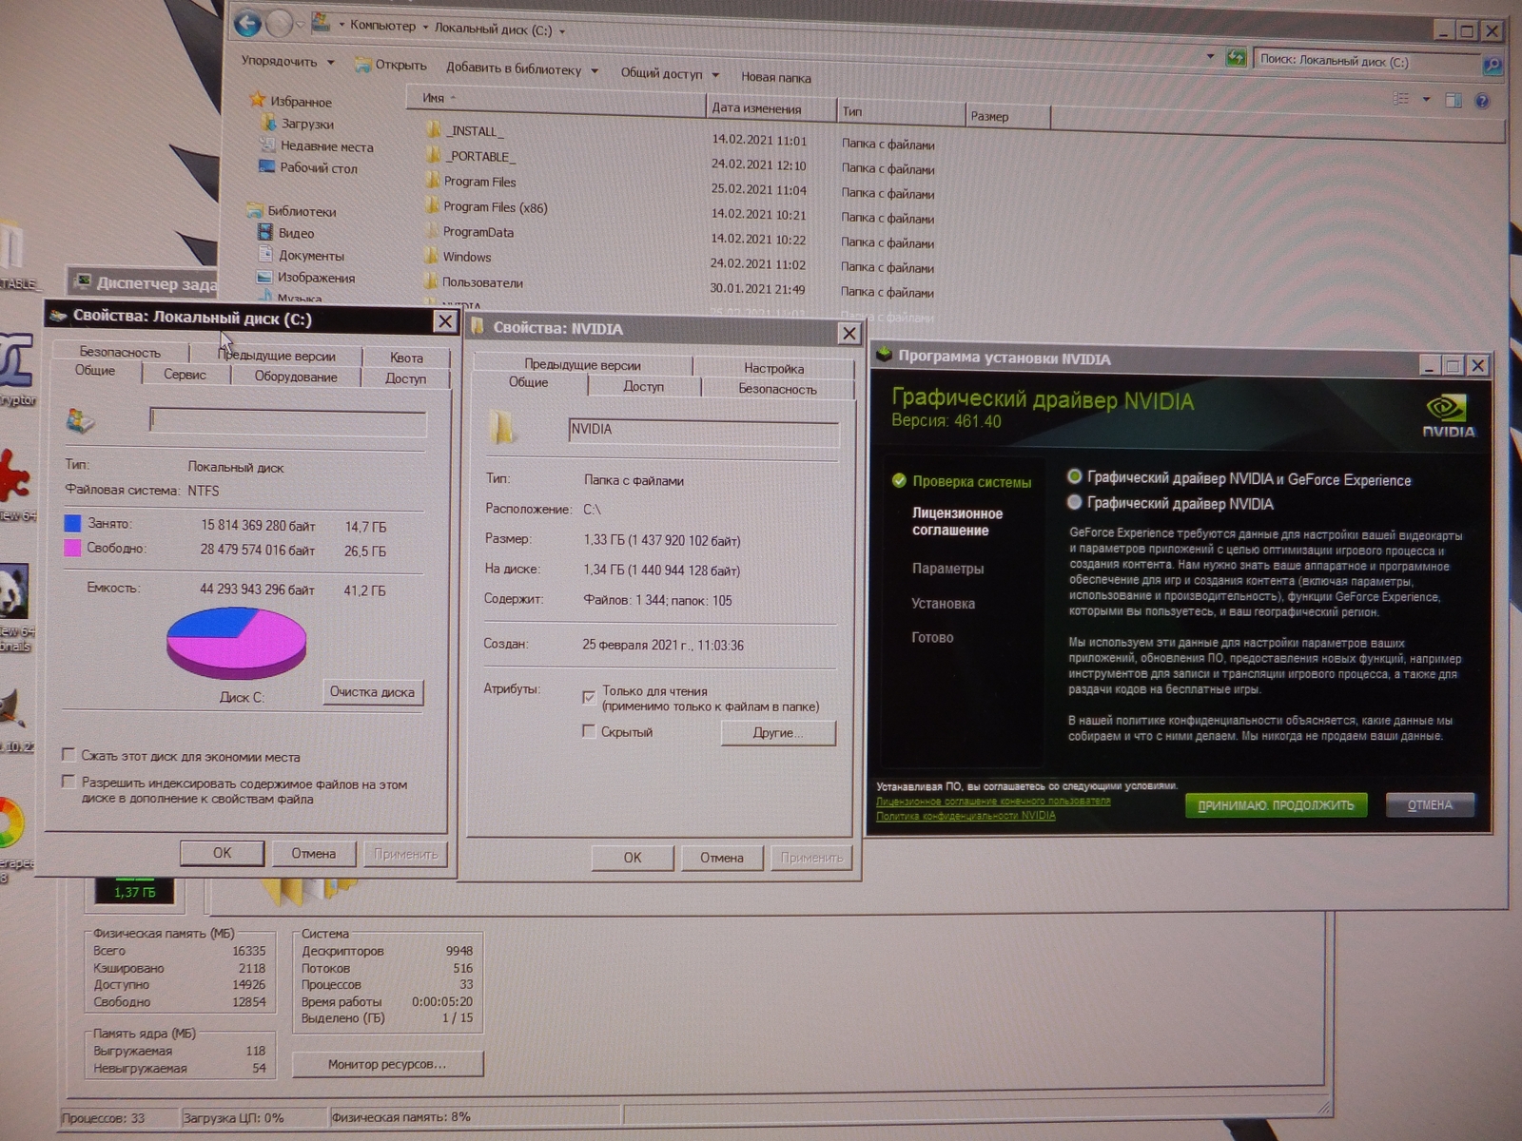Click the folder icon next to _INSTALL_

coord(434,129)
